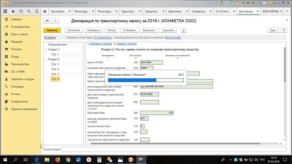Viewport: 292px width, 164px height.
Task: Open Операции section in sidebar
Action: (x=17, y=87)
